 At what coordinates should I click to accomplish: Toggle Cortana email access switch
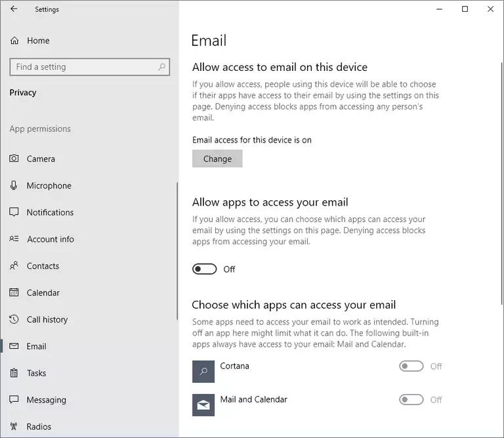pyautogui.click(x=411, y=366)
